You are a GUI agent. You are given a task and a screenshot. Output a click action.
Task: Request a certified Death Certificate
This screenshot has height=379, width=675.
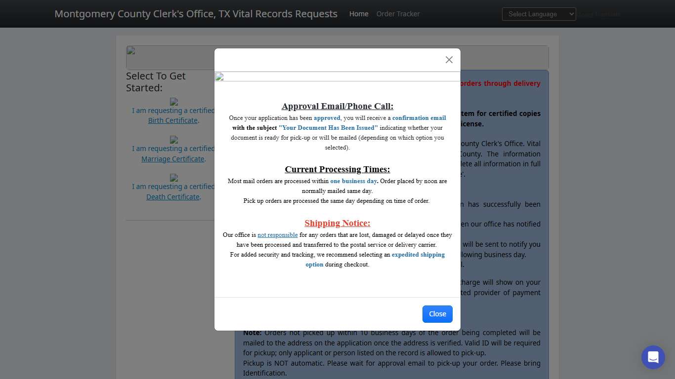click(x=172, y=196)
